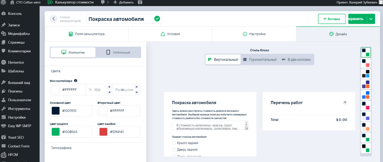
Task: Open Добавить in the admin bar
Action: tap(123, 3)
